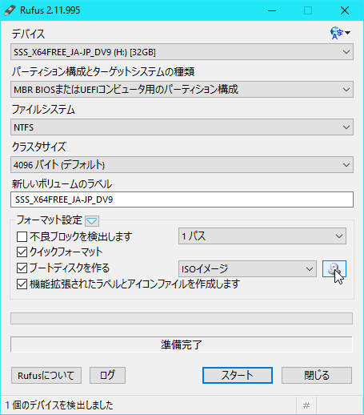Uncheck the クイックフォーマット checkbox
This screenshot has height=415, width=364.
pos(22,252)
